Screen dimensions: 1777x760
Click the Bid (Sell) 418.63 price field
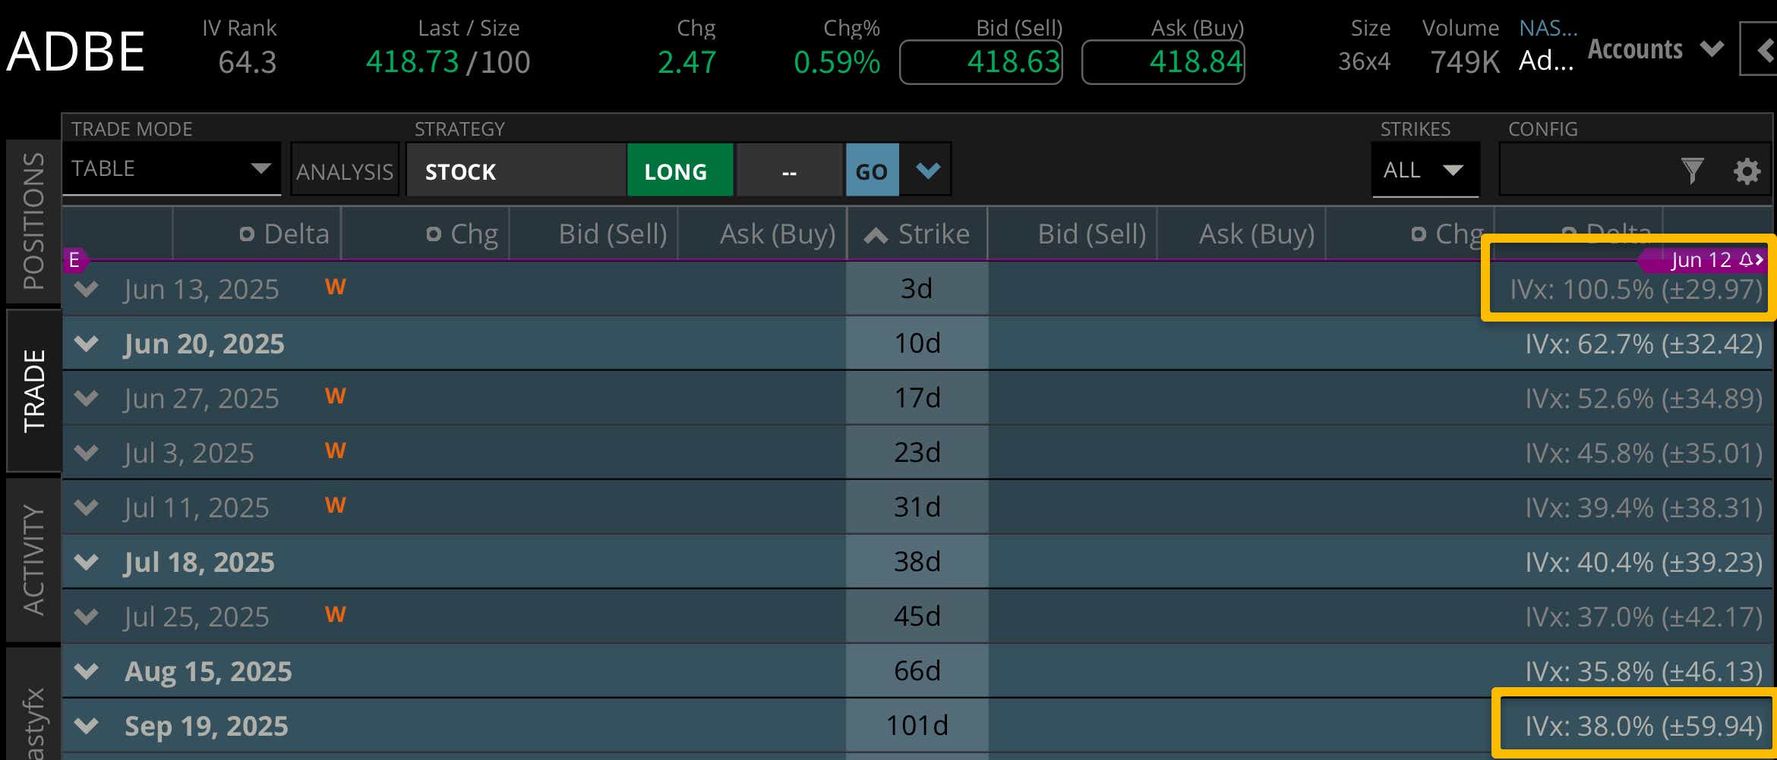click(980, 62)
